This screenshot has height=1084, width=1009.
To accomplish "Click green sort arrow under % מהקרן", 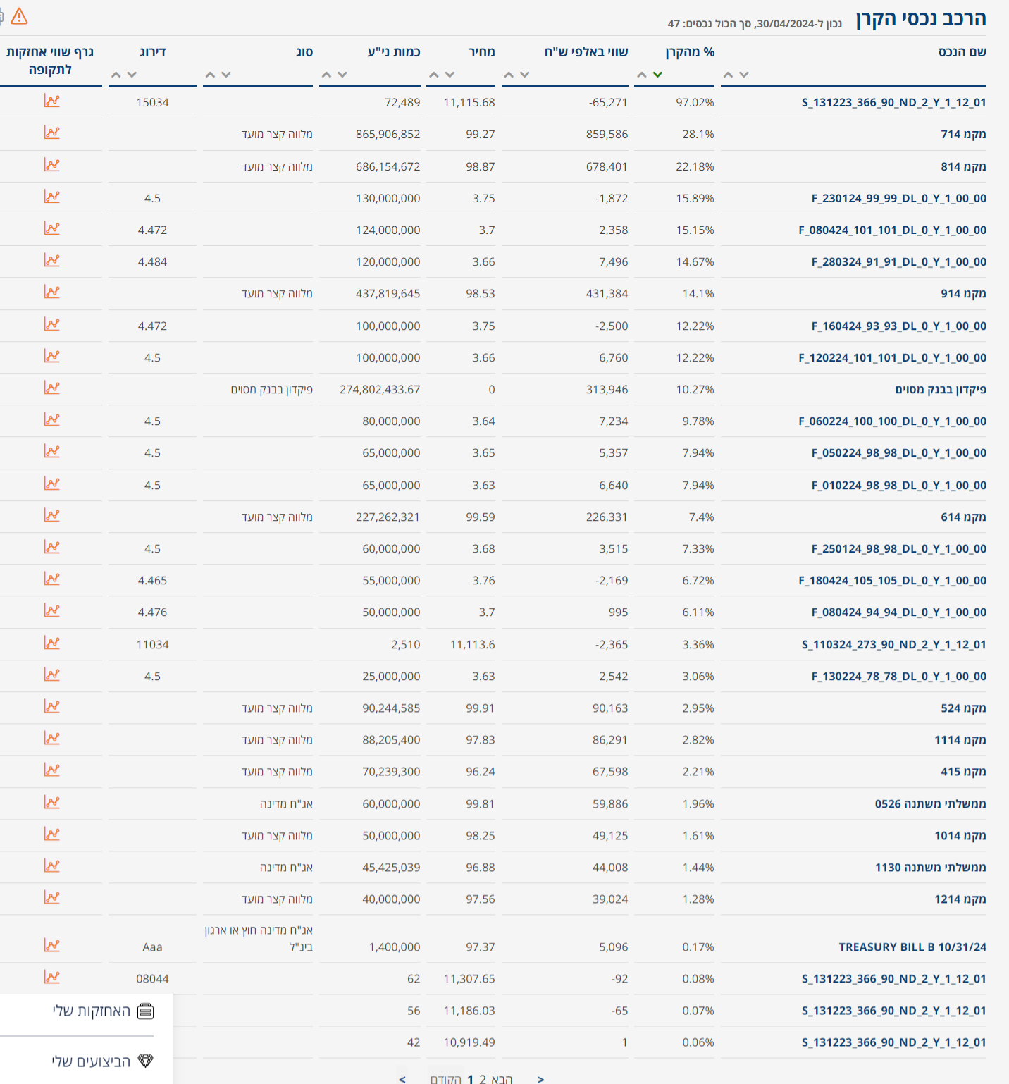I will pyautogui.click(x=658, y=73).
